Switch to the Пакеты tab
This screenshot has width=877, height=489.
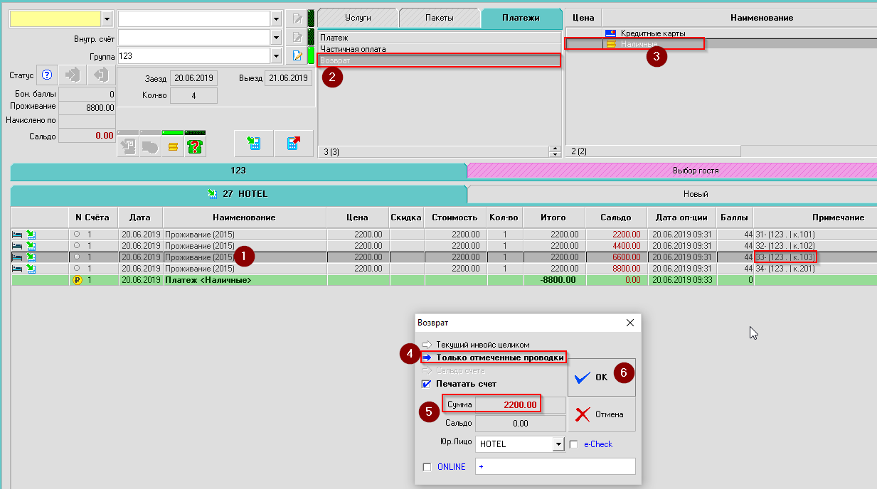coord(439,18)
